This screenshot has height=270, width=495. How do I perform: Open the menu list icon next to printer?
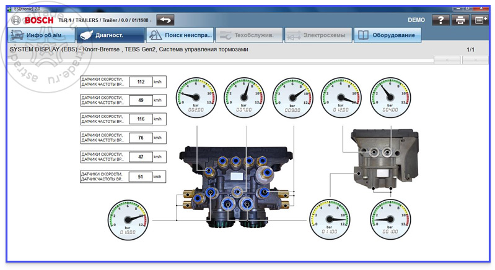[480, 20]
